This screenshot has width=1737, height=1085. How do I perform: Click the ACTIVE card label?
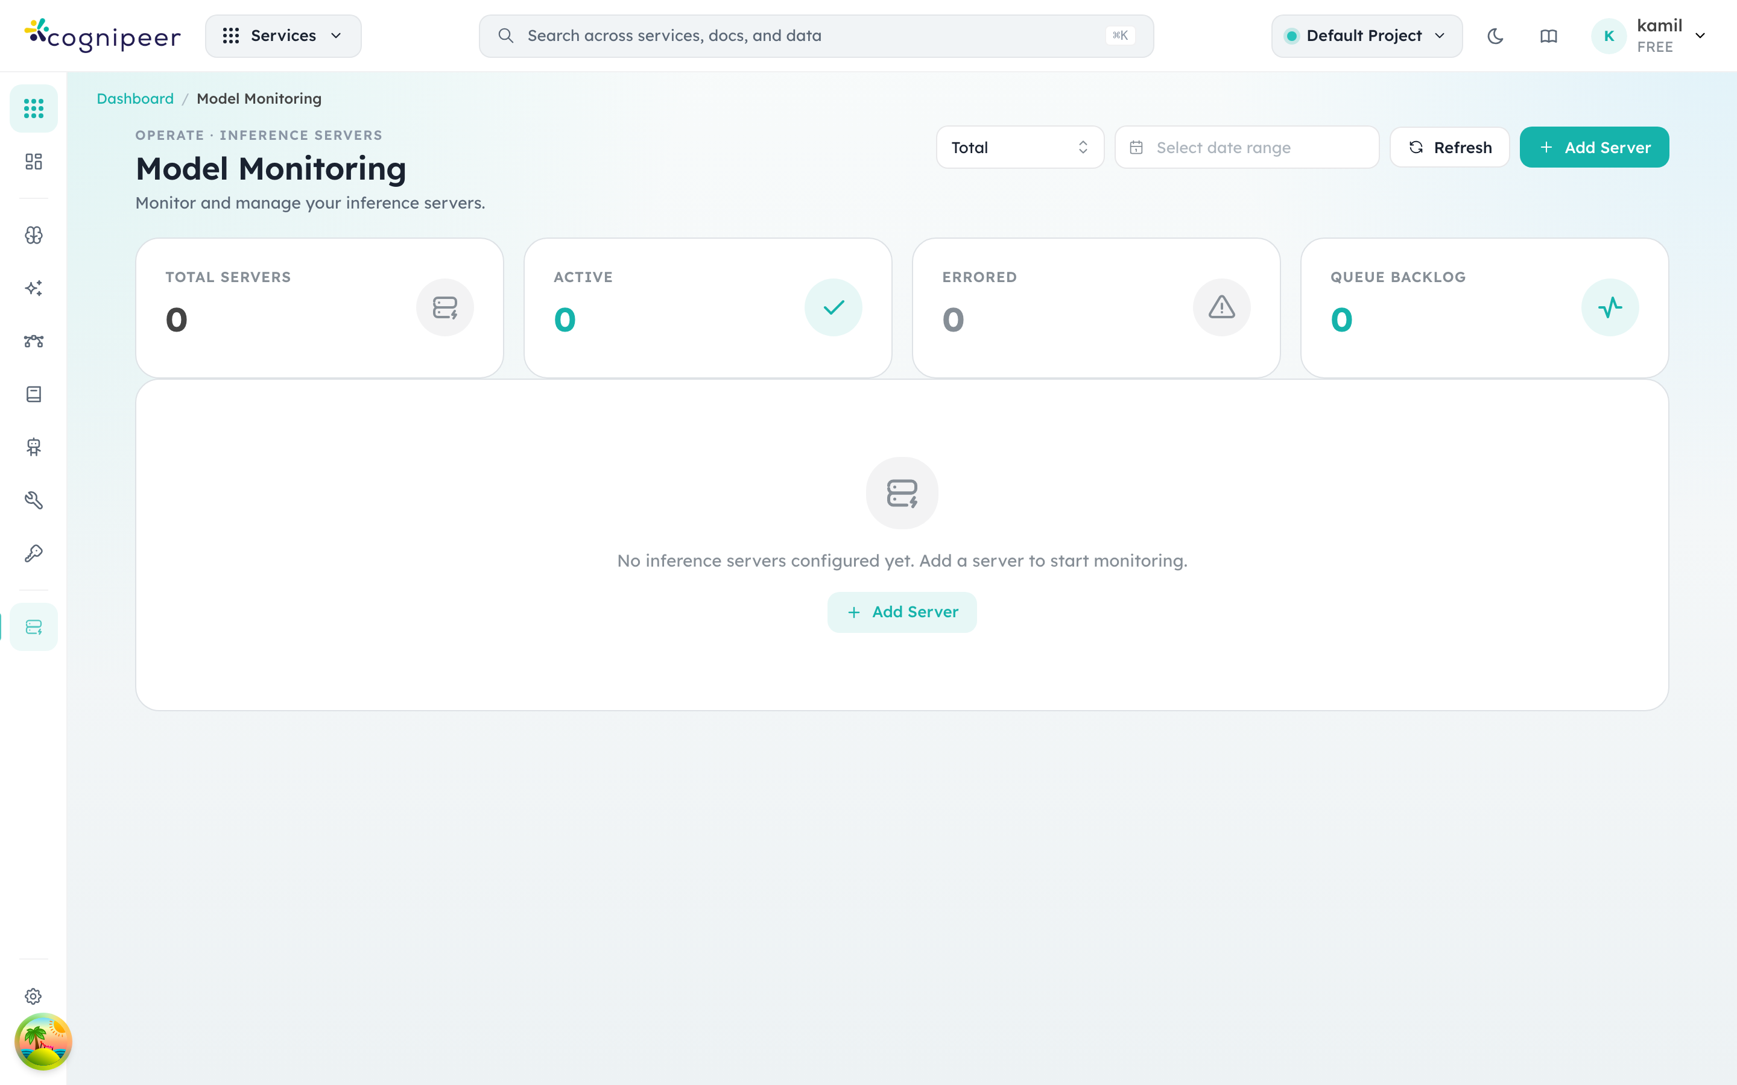pos(584,277)
